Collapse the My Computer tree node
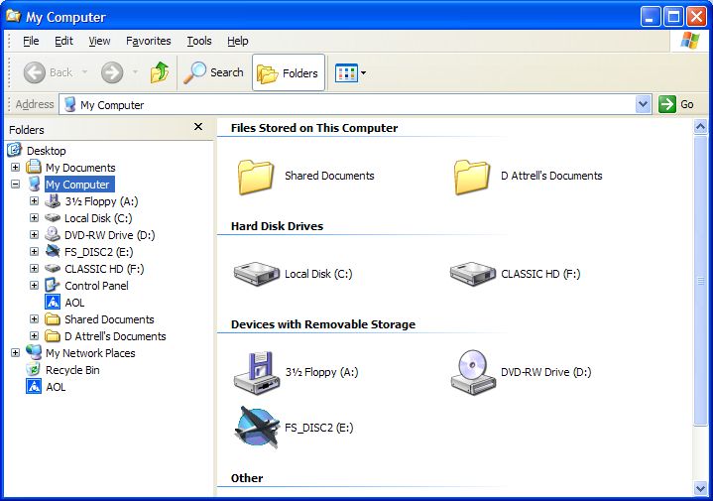The height and width of the screenshot is (501, 713). point(15,185)
